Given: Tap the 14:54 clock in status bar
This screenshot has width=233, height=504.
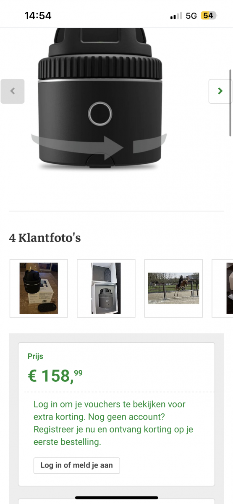Looking at the screenshot, I should pos(38,16).
